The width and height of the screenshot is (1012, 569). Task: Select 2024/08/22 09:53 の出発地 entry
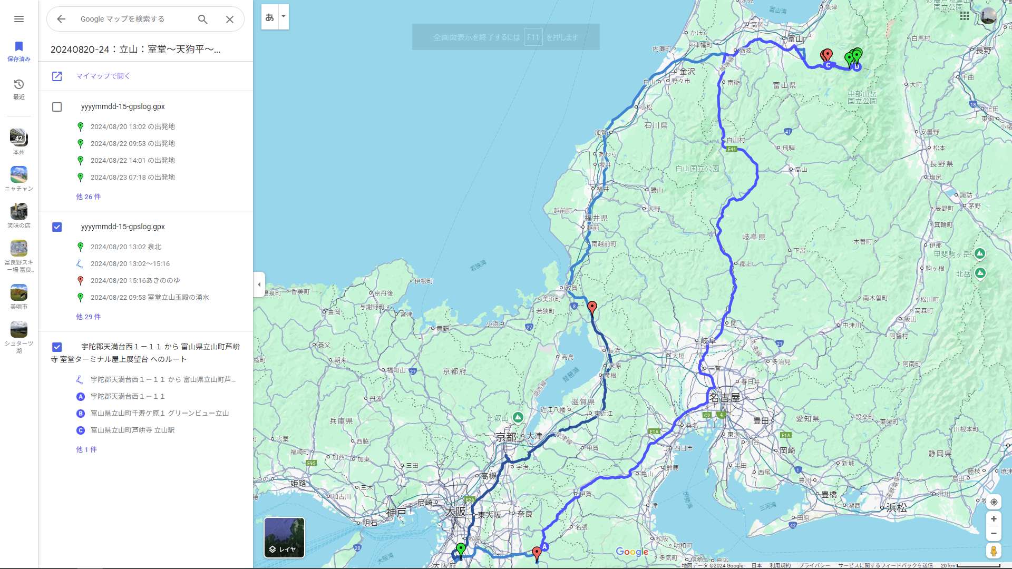tap(132, 143)
